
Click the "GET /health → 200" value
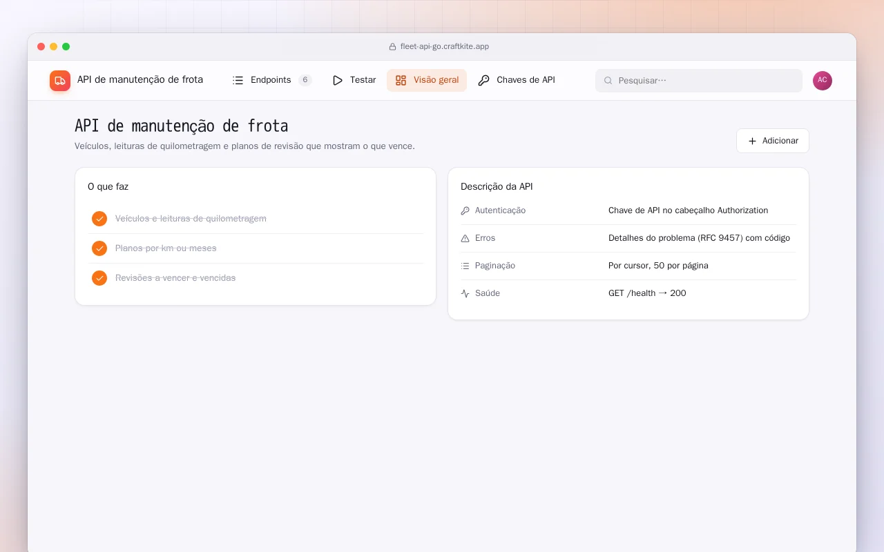click(647, 293)
